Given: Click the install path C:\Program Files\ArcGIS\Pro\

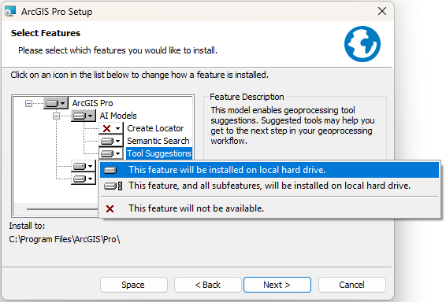Looking at the screenshot, I should [65, 239].
